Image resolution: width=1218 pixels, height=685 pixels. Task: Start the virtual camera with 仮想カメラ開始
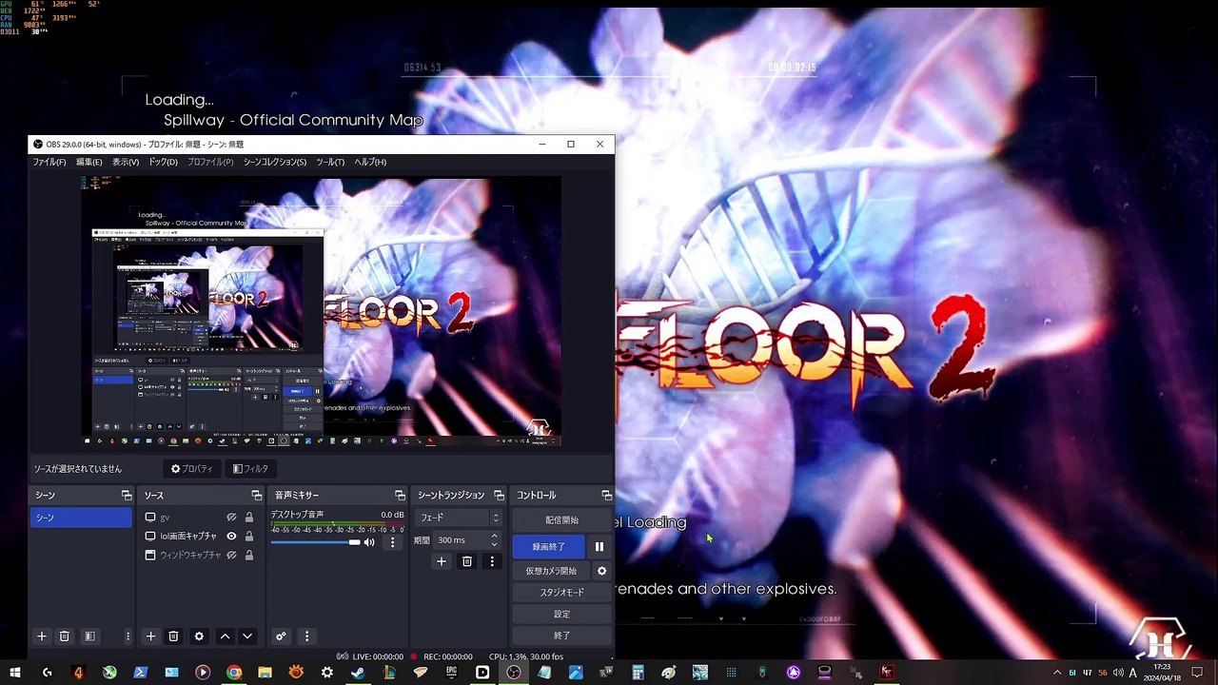pyautogui.click(x=552, y=571)
